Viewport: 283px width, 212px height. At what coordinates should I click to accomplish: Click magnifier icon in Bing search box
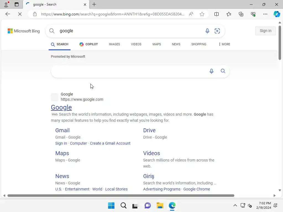52,31
